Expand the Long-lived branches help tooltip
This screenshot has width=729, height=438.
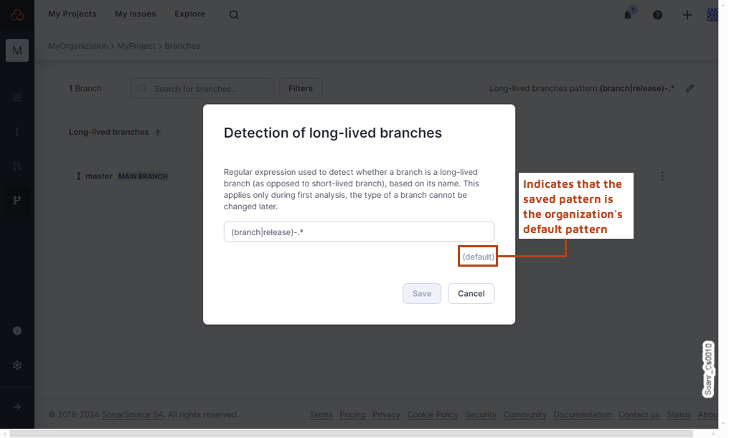point(156,132)
